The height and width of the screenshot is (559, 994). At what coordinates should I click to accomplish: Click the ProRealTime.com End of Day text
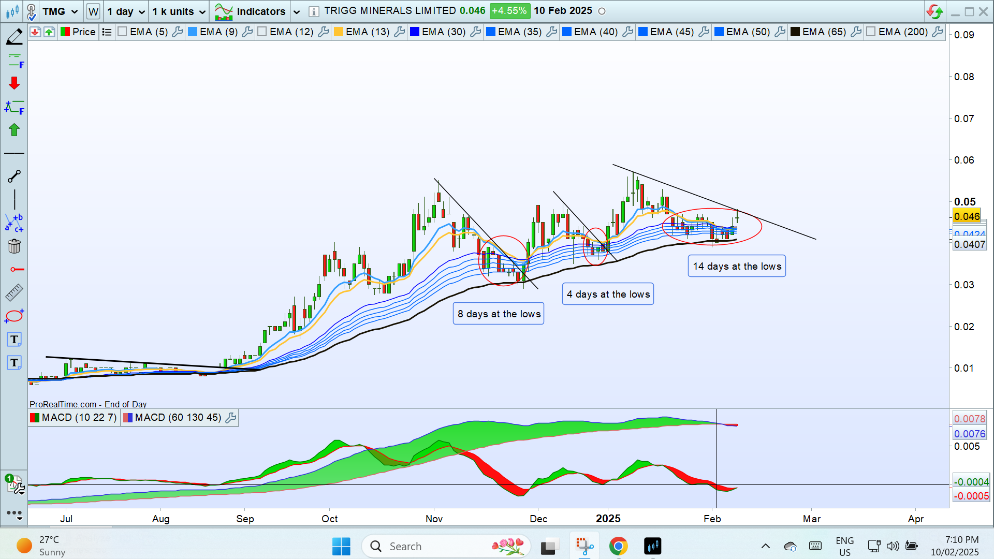click(x=88, y=404)
